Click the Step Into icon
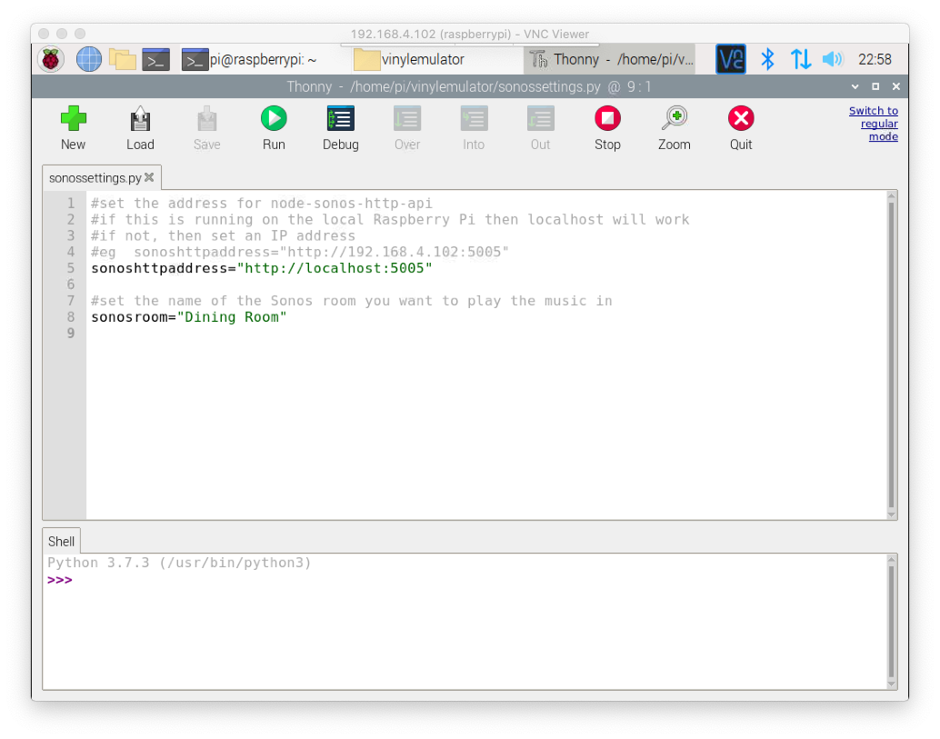 pos(474,119)
